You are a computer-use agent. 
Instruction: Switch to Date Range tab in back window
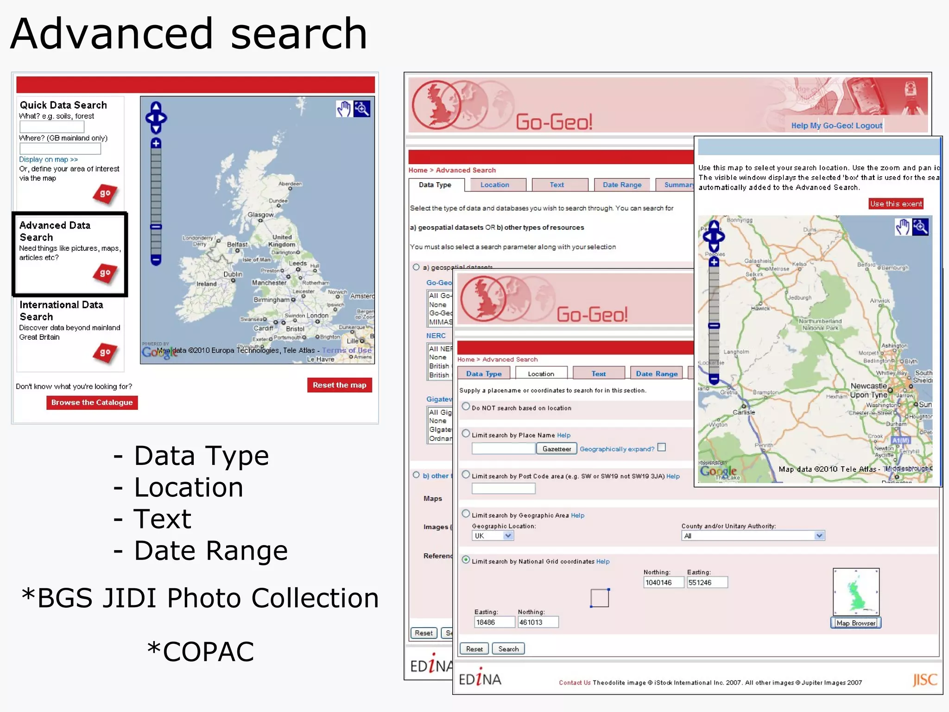click(622, 185)
